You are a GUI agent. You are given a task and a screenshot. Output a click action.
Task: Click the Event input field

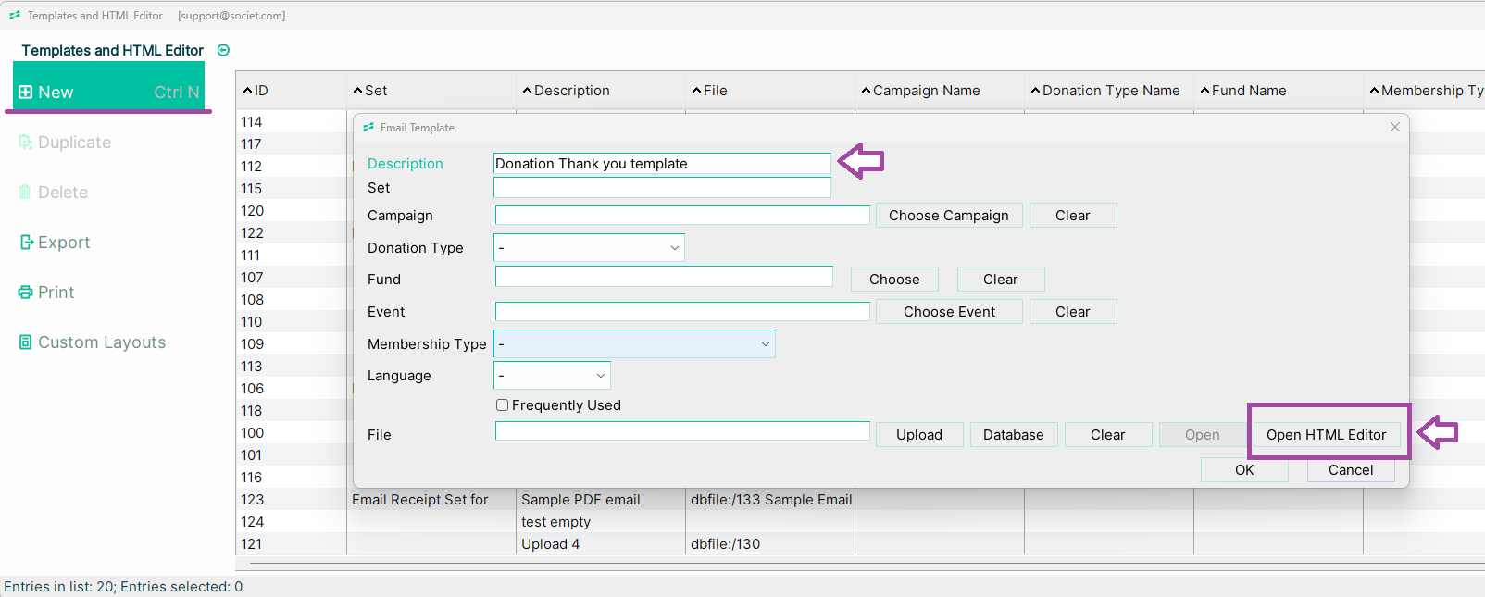point(682,312)
